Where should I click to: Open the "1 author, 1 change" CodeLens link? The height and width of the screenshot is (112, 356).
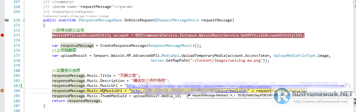[x=98, y=16]
